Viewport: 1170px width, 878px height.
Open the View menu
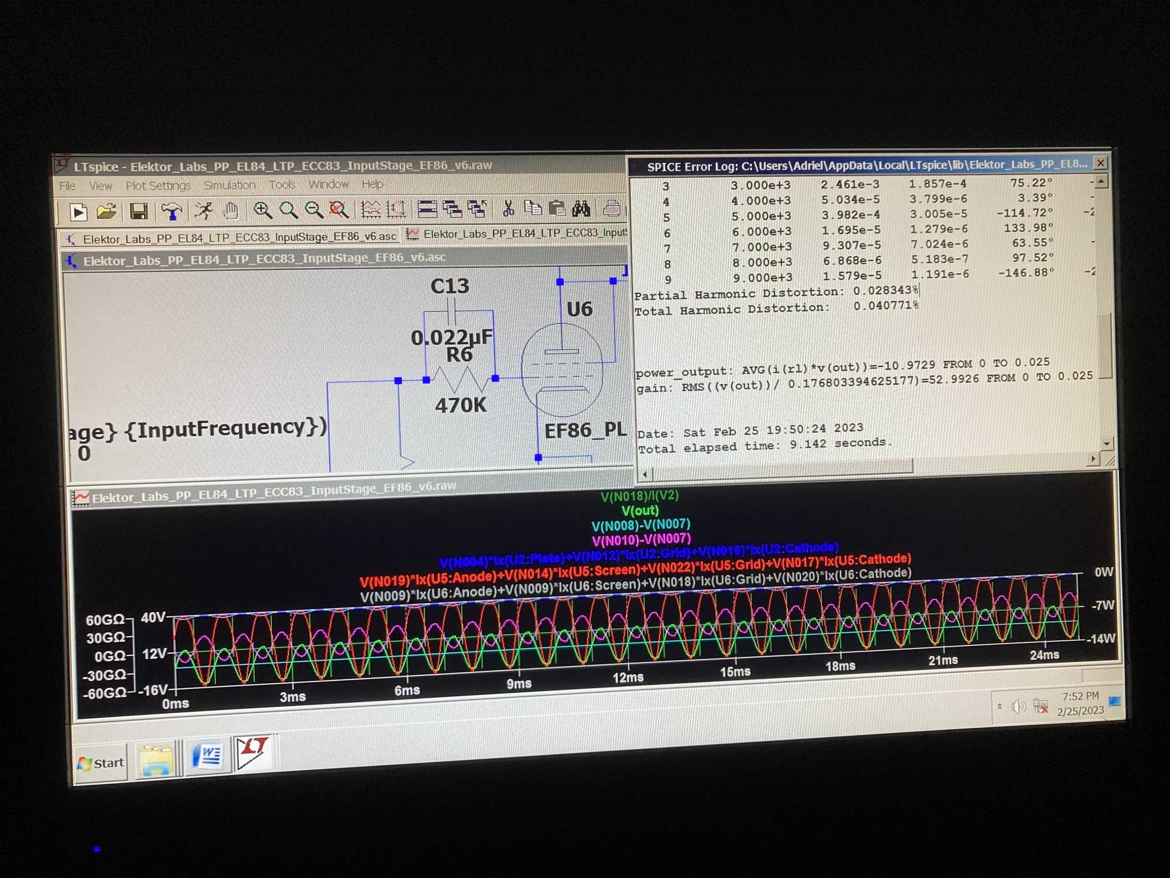point(101,186)
